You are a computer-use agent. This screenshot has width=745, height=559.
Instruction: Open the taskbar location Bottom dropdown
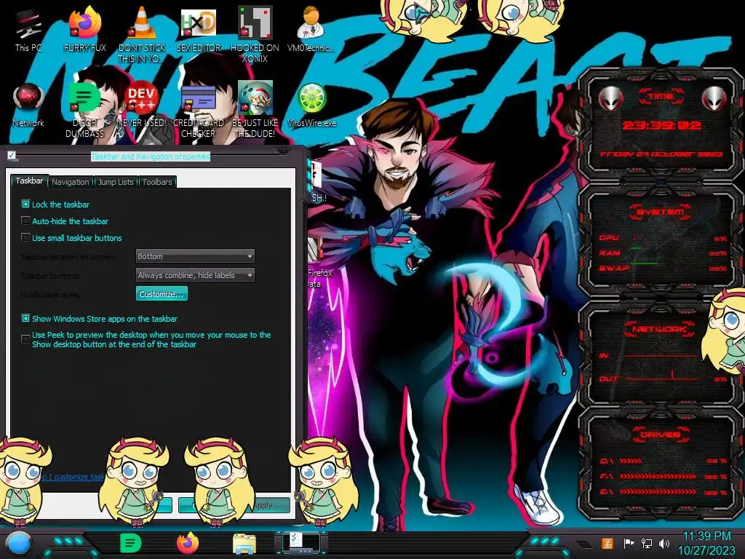[x=195, y=256]
